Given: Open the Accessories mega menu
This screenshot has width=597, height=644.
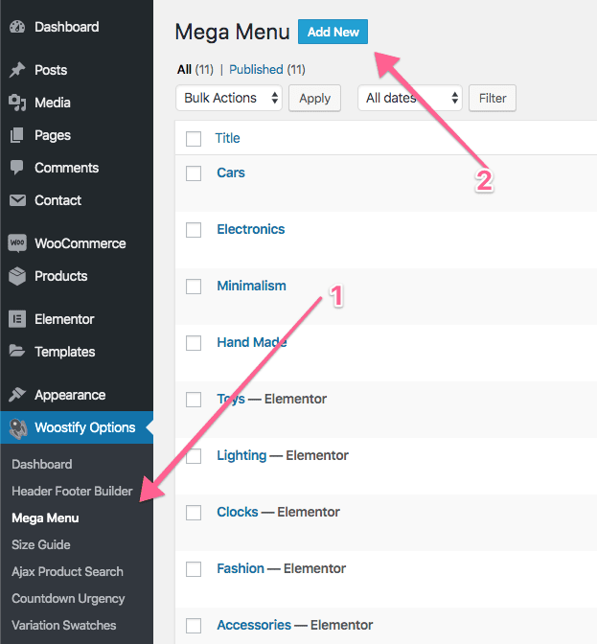Looking at the screenshot, I should pos(254,625).
